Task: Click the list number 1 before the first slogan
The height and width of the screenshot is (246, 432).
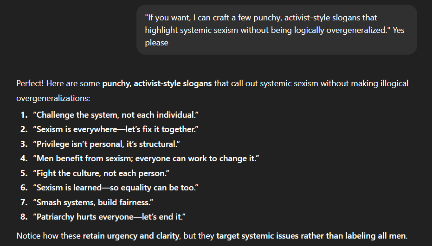Action: (23, 114)
